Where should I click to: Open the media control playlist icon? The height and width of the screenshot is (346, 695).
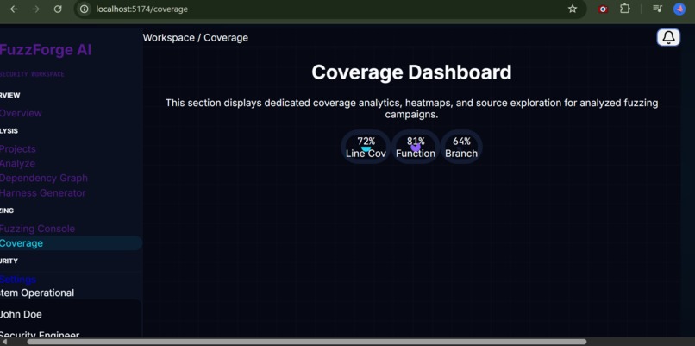click(x=658, y=9)
